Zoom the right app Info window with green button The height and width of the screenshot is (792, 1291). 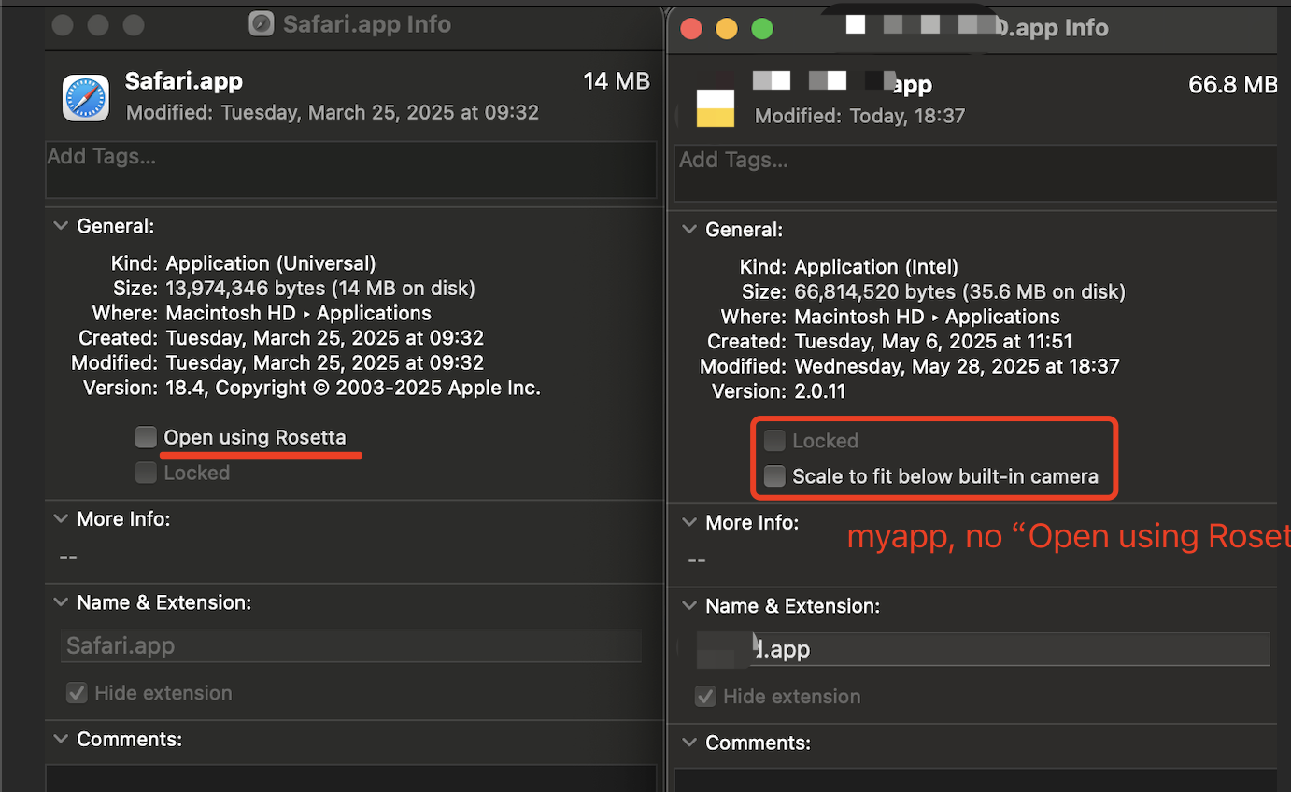coord(762,28)
